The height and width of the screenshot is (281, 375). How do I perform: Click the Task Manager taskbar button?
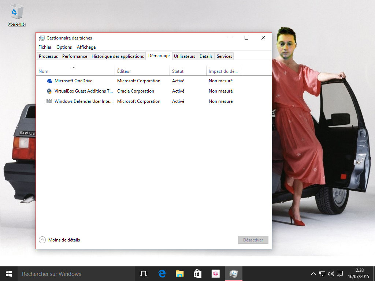coord(233,274)
